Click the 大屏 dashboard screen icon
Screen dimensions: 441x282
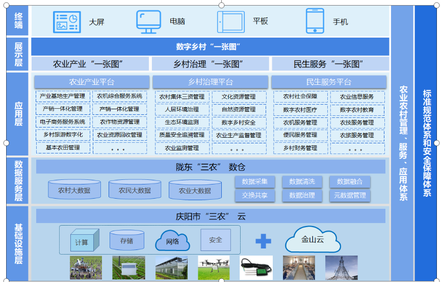(x=67, y=22)
